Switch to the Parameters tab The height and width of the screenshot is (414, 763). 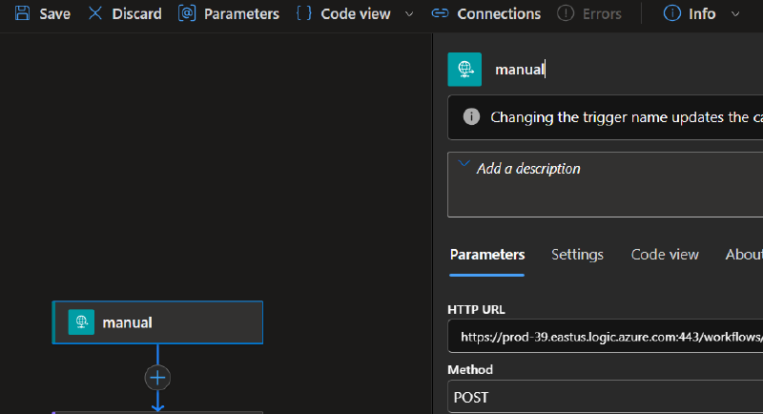click(x=487, y=255)
